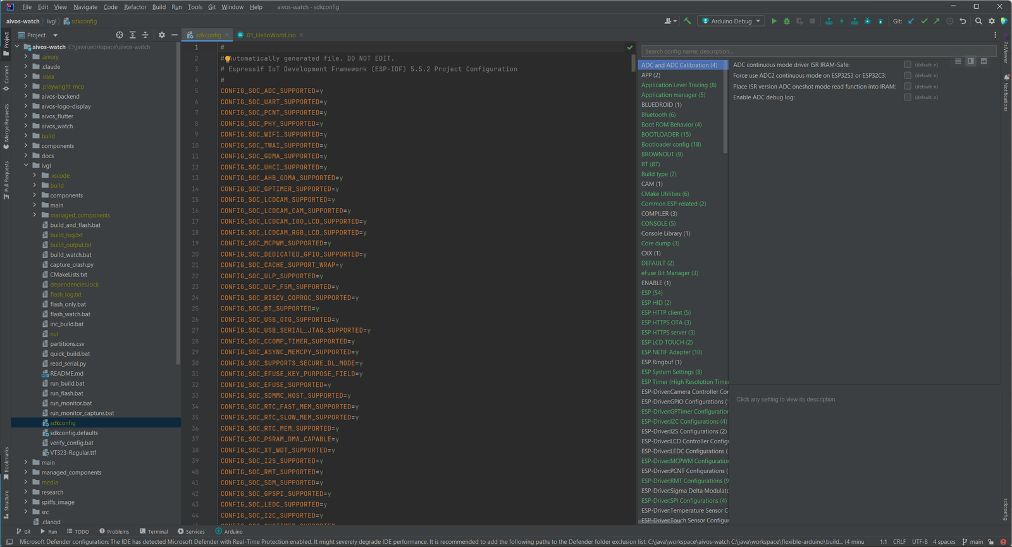Open the Commit tool window sidebar tab
This screenshot has height=547, width=1012.
click(6, 78)
